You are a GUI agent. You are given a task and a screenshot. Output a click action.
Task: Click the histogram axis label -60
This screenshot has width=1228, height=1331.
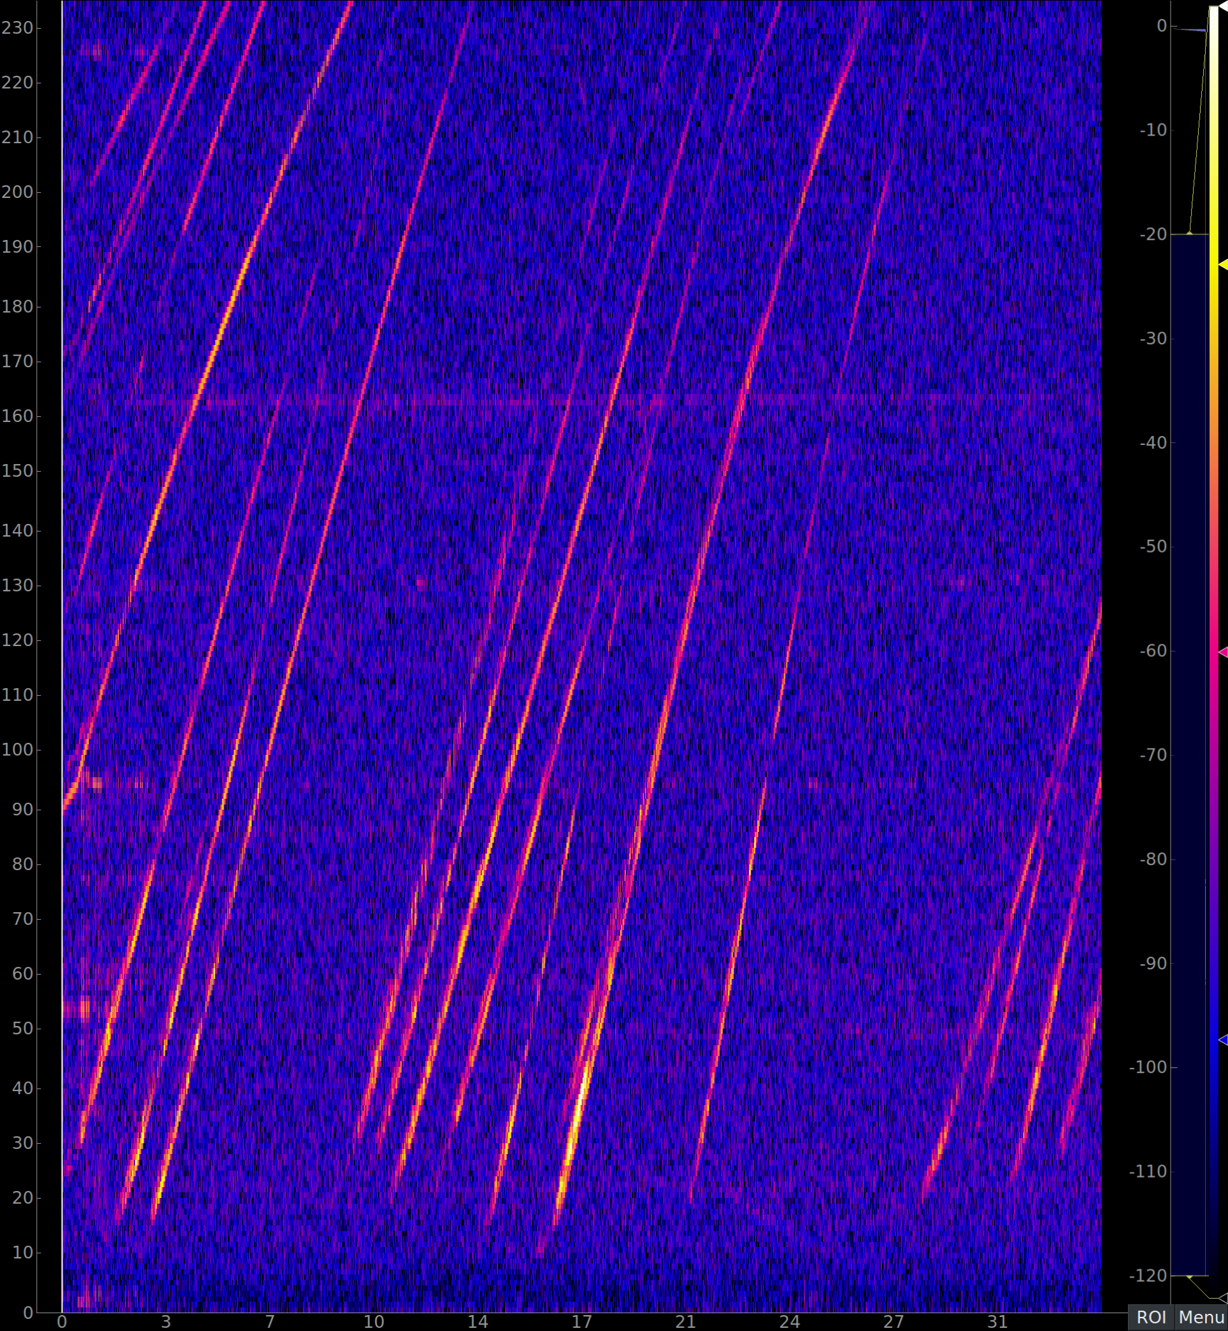click(1153, 652)
